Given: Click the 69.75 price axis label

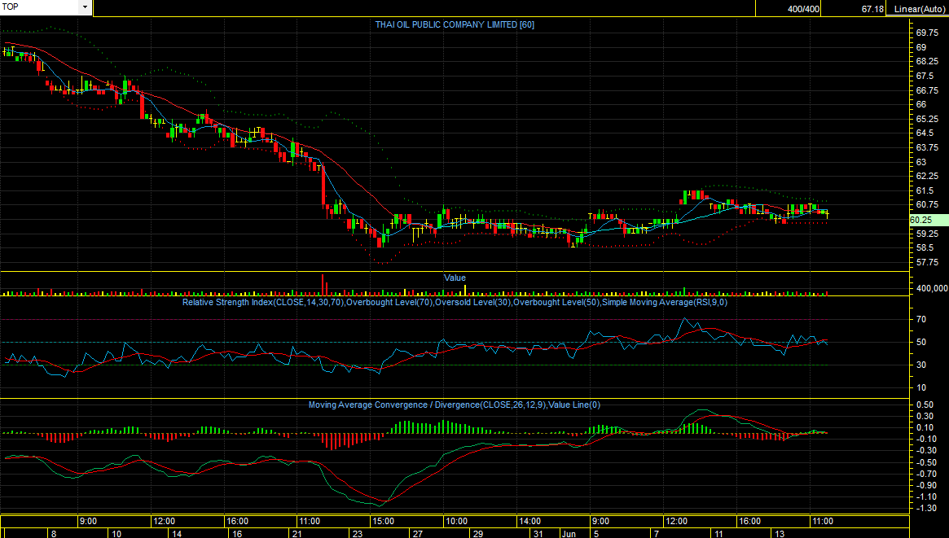Looking at the screenshot, I should (927, 33).
